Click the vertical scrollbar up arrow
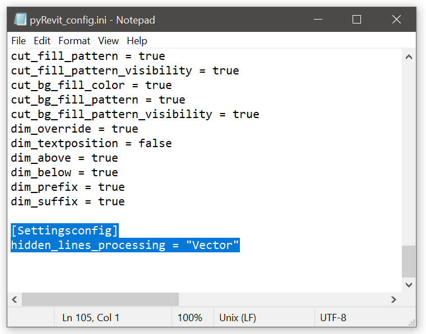426x334 pixels. tap(409, 57)
